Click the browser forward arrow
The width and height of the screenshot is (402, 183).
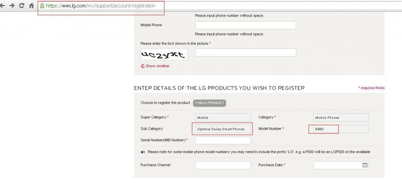click(x=12, y=6)
